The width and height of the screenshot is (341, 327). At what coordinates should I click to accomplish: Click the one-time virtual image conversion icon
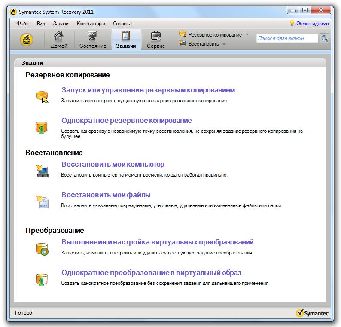coord(42,279)
